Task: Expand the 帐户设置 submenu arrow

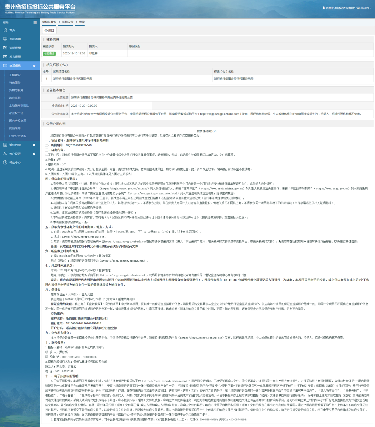Action: (x=34, y=154)
